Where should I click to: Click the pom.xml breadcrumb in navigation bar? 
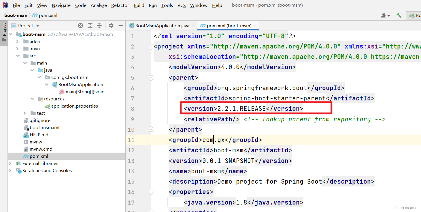[x=44, y=15]
